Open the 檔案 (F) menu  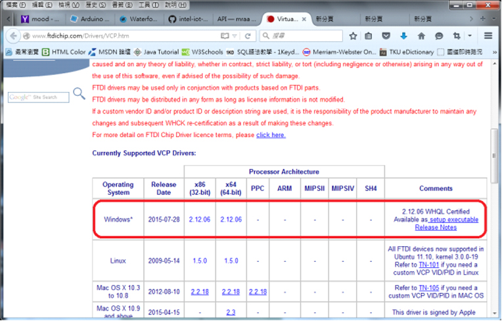pyautogui.click(x=16, y=5)
